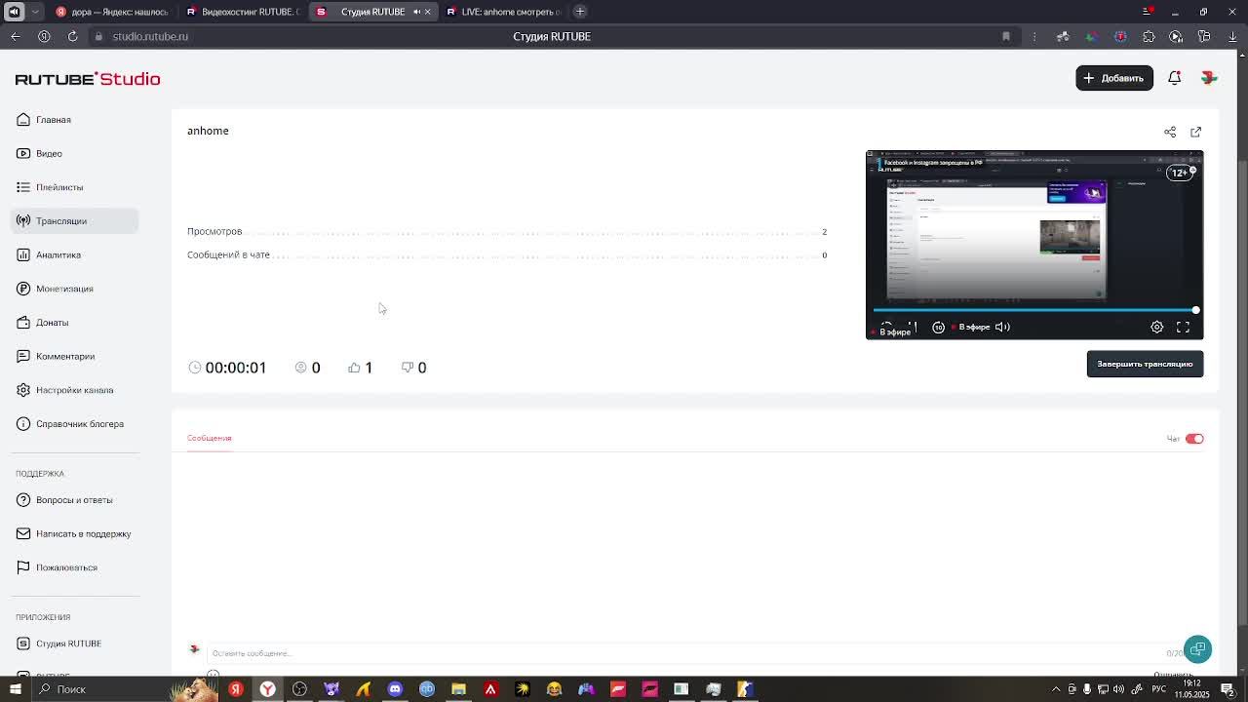Image resolution: width=1248 pixels, height=702 pixels.
Task: Open the notifications bell
Action: point(1175,78)
